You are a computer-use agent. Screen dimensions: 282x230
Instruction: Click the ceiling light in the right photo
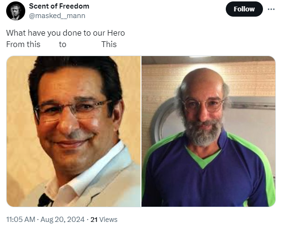[200, 57]
